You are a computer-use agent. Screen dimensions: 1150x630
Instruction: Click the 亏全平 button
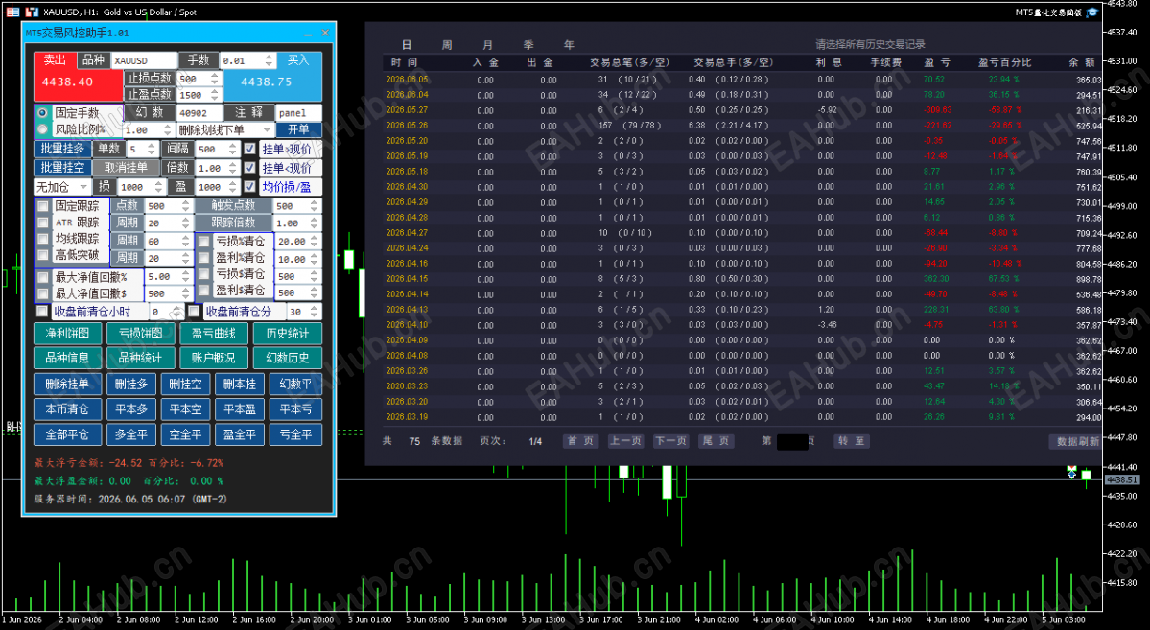(295, 435)
